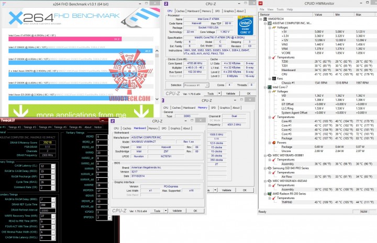The height and width of the screenshot is (243, 377).
Task: Click Temperatures icon under WDC WD10EARS
Action: [x=274, y=159]
